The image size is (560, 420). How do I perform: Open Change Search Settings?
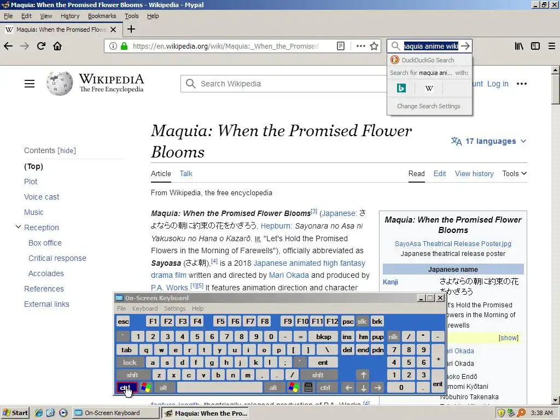[429, 106]
